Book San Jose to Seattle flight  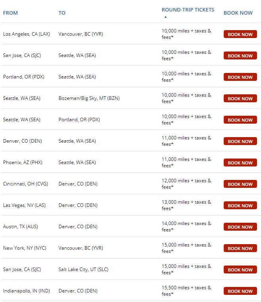pos(240,56)
